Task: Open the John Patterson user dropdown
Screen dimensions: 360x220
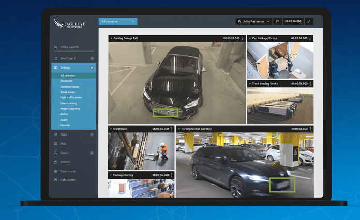Action: 253,21
